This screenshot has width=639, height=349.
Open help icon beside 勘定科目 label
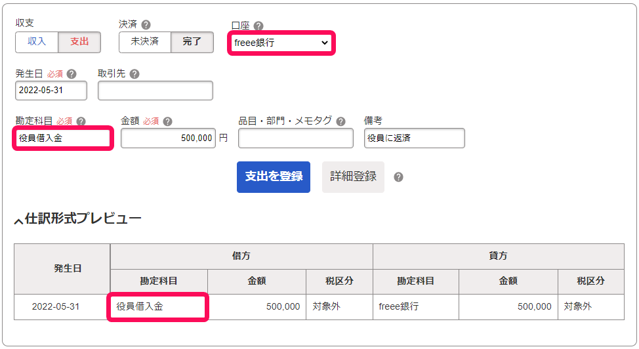point(81,121)
